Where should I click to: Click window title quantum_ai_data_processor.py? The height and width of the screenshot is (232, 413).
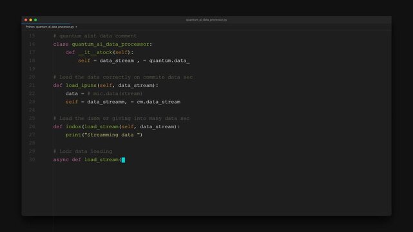coord(206,20)
